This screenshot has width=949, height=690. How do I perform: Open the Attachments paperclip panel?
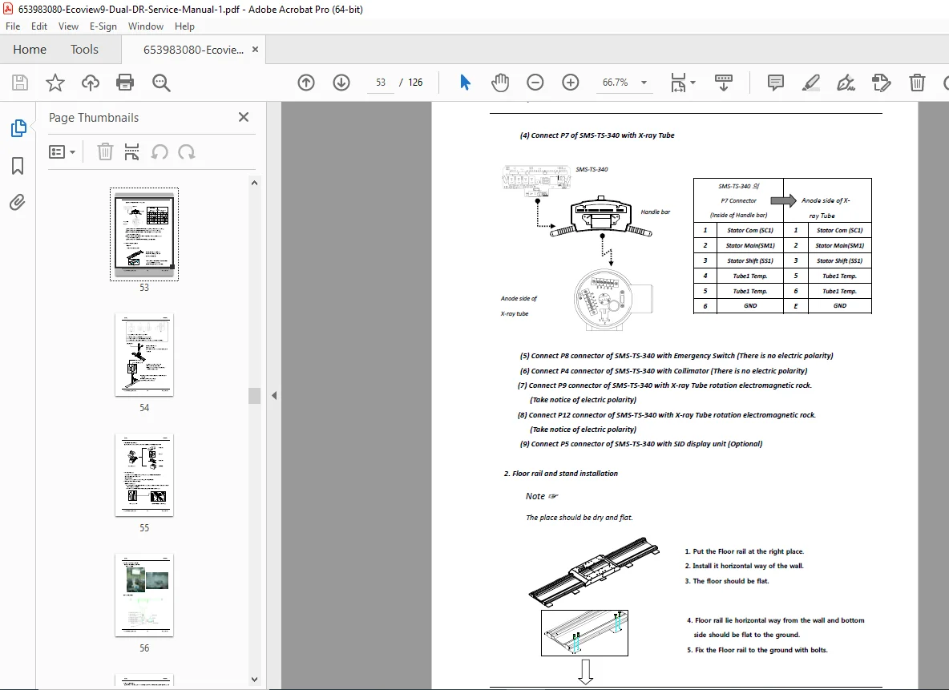(x=18, y=202)
